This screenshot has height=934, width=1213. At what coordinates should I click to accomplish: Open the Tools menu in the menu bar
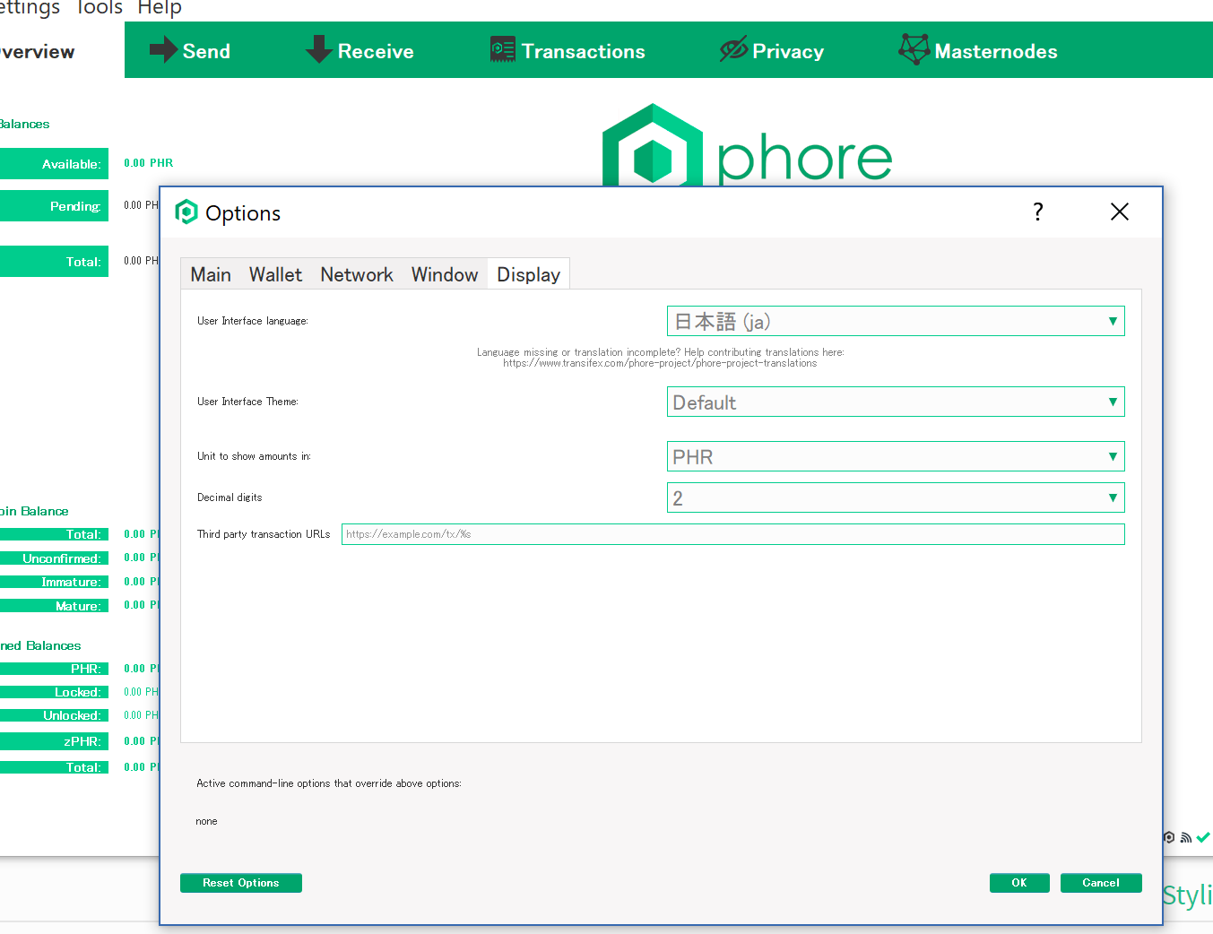[100, 8]
